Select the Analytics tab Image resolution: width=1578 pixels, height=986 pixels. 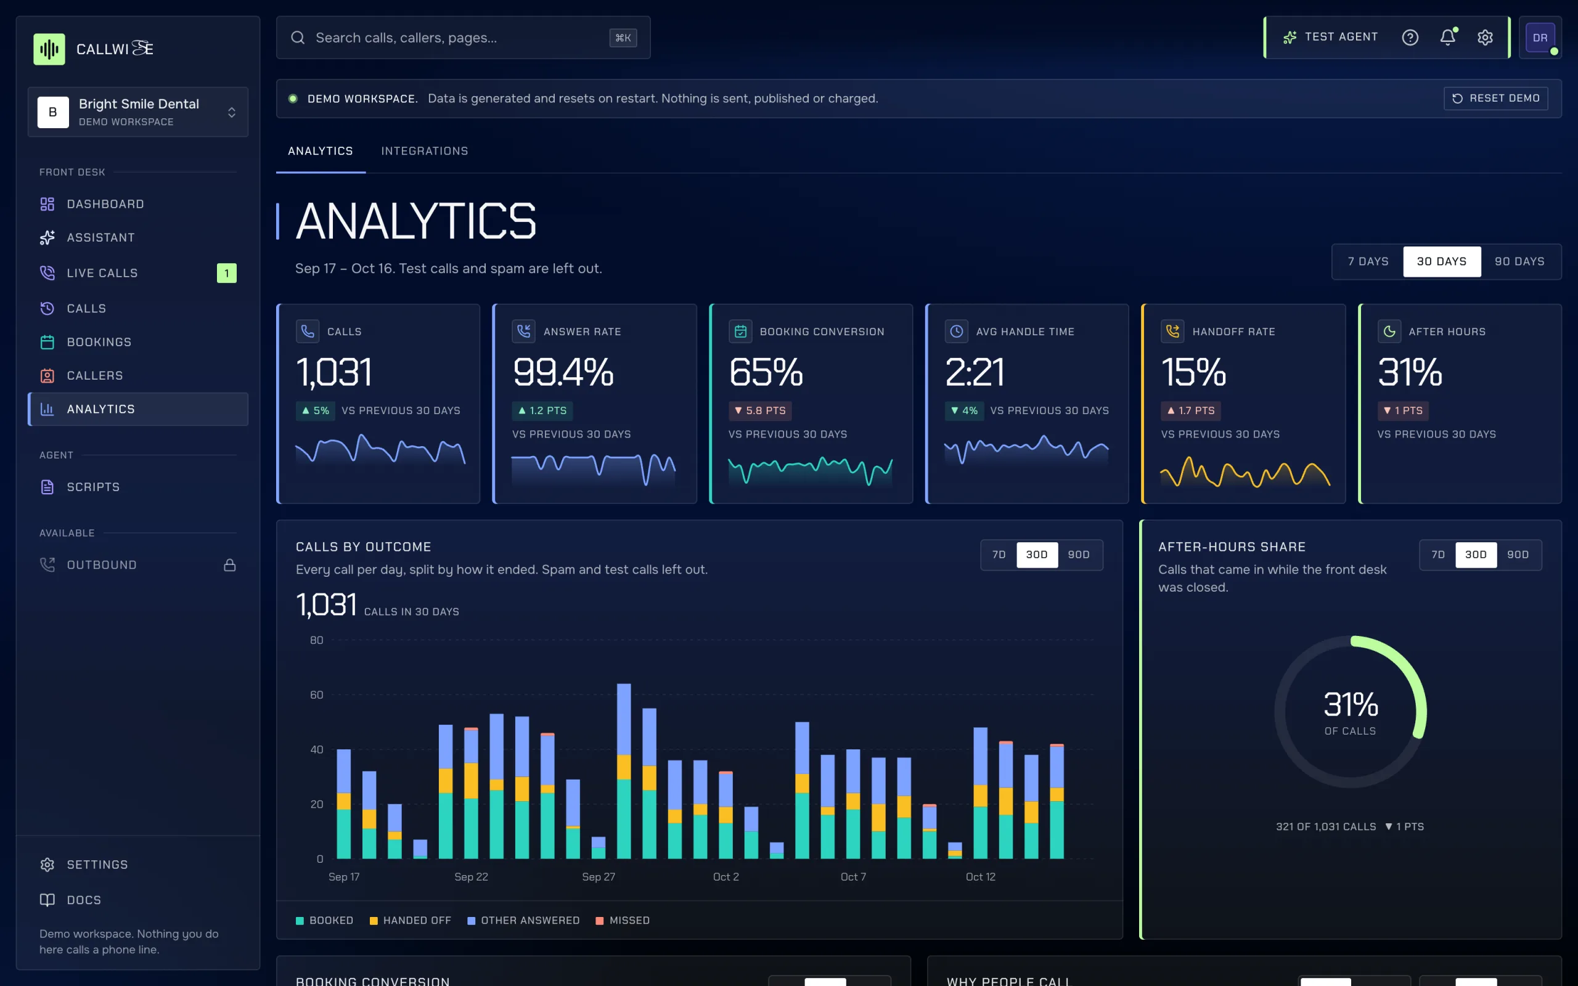[320, 152]
